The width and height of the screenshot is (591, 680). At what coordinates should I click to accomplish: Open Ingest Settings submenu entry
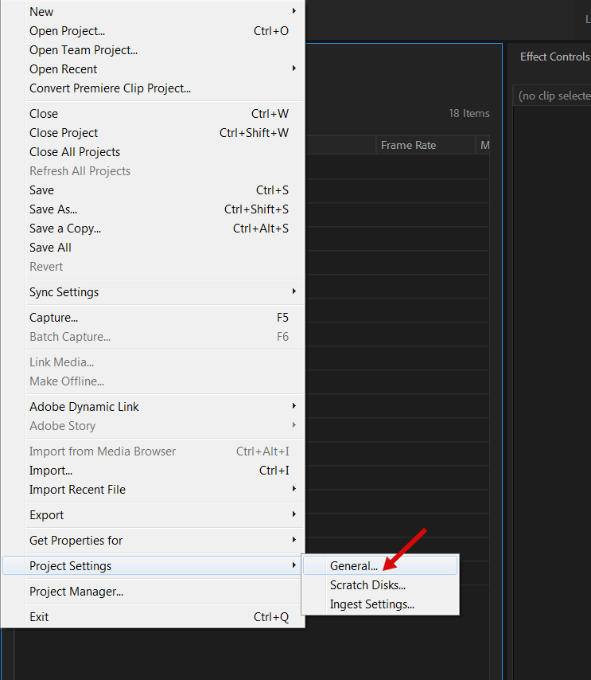371,604
